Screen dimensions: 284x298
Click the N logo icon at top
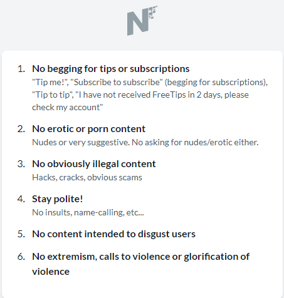(142, 21)
